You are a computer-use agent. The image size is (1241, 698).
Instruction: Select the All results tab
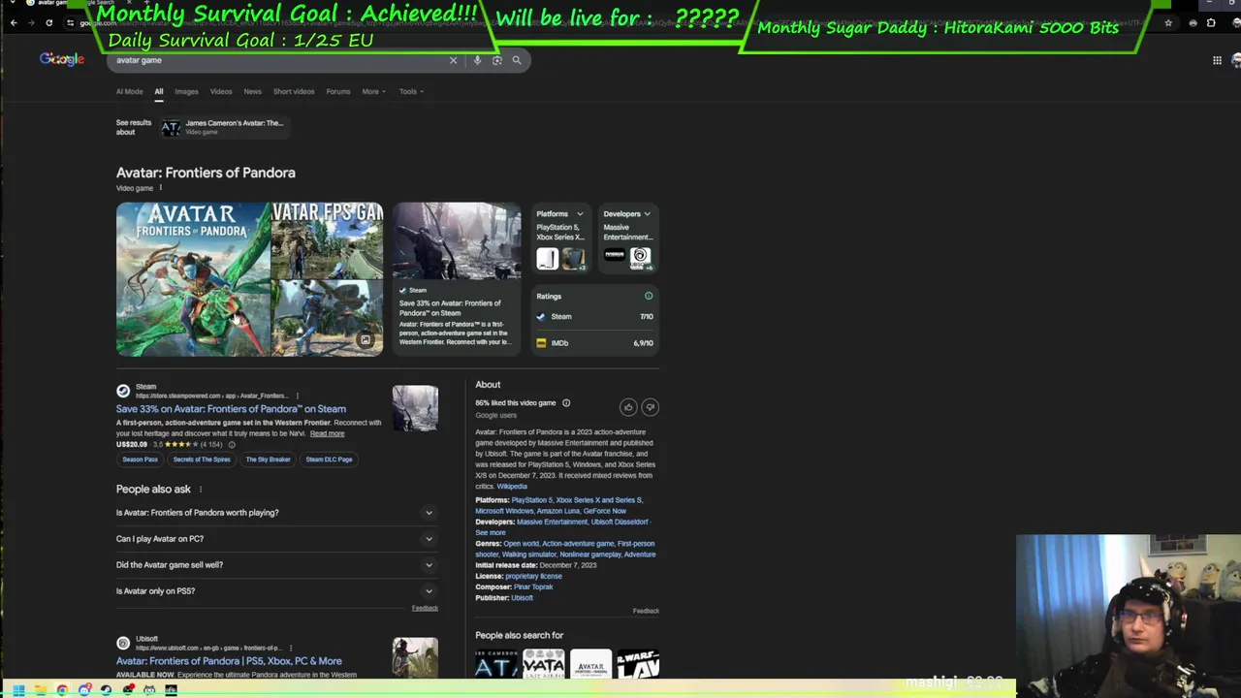(x=159, y=91)
